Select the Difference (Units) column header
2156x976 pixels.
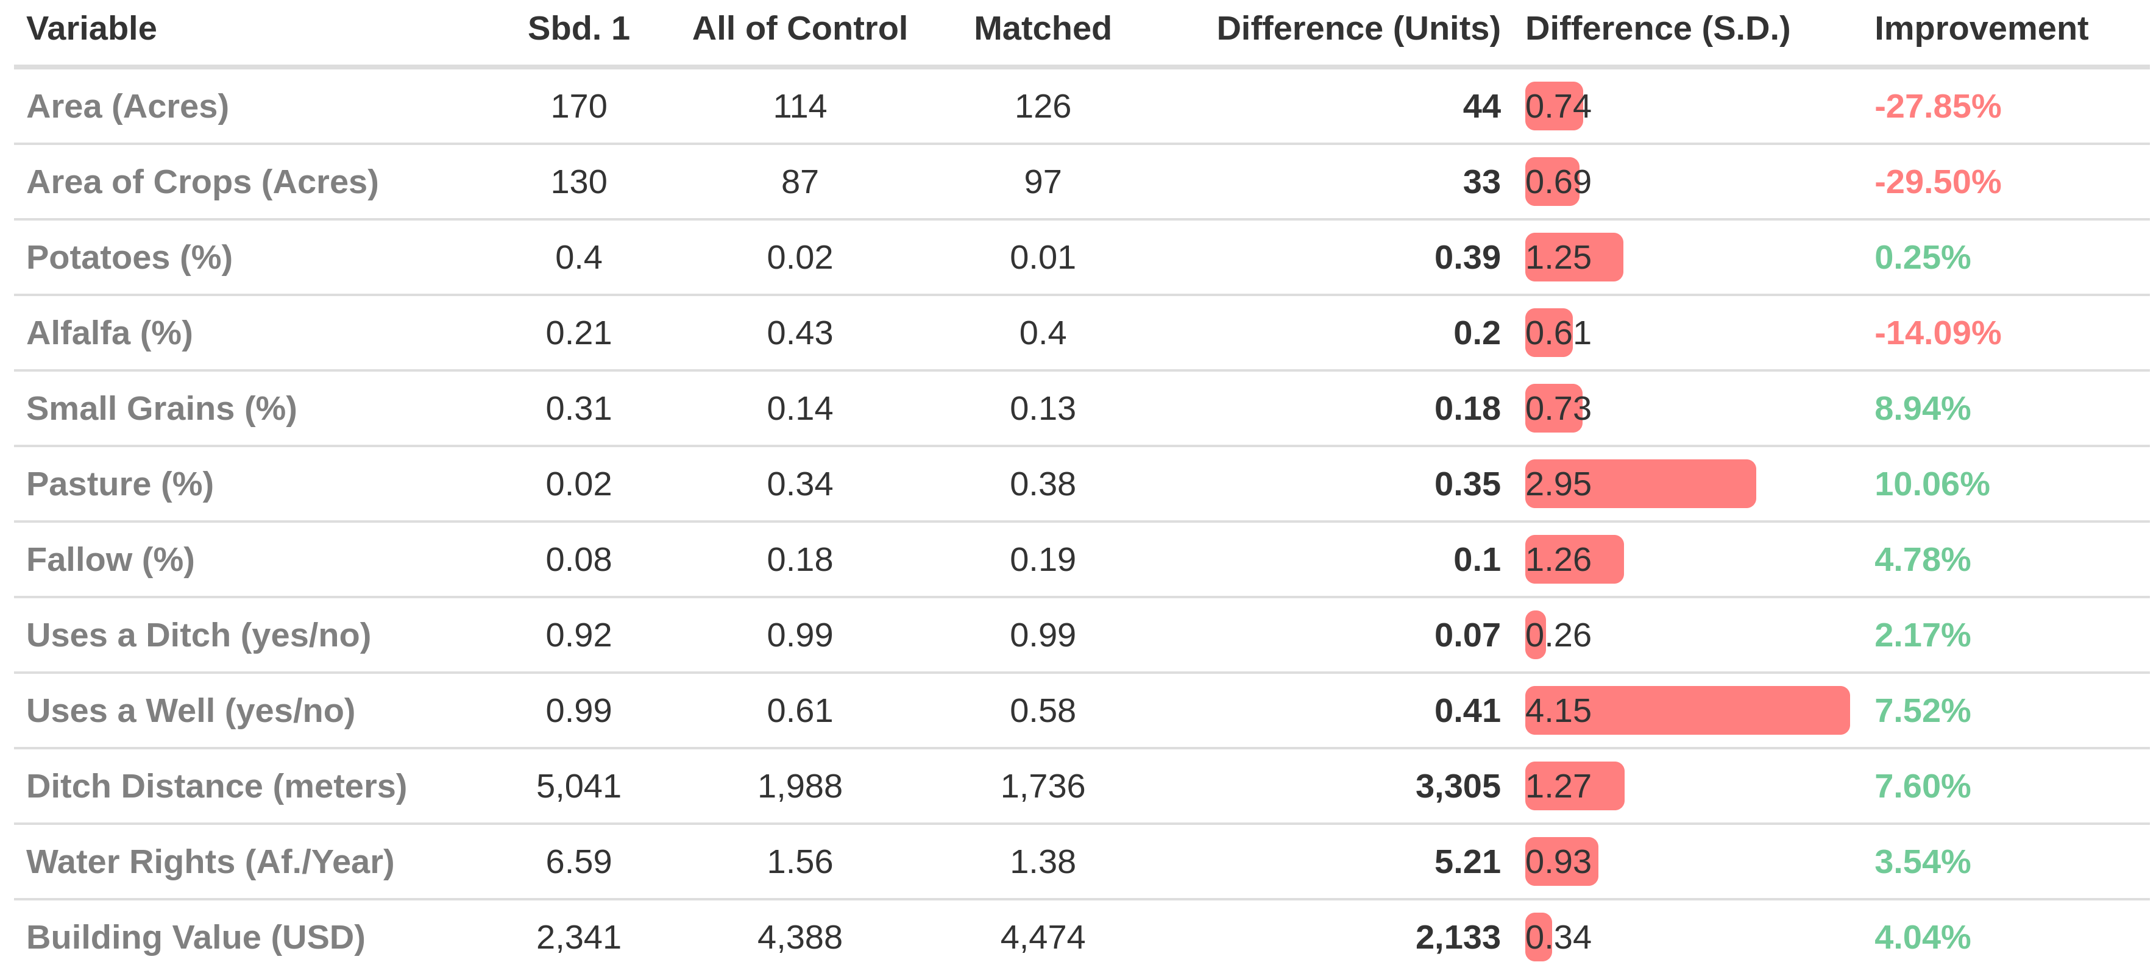coord(1358,29)
